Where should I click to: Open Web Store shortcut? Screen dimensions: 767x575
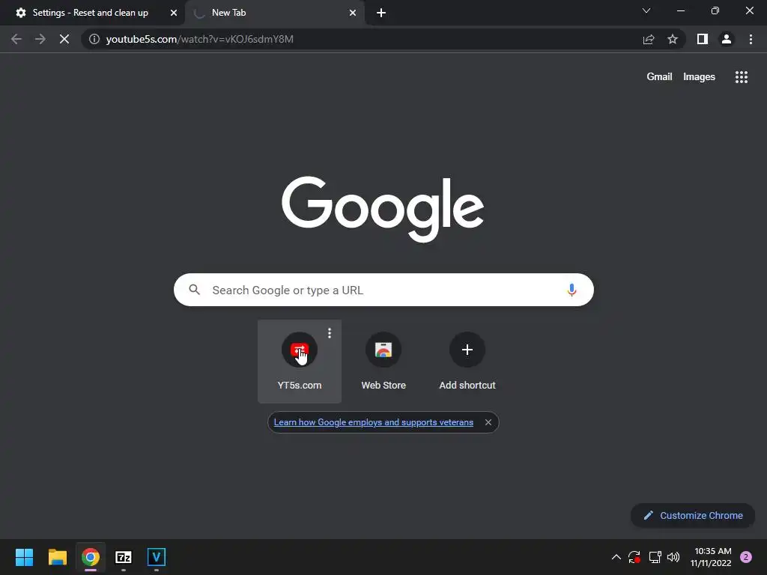click(x=383, y=362)
